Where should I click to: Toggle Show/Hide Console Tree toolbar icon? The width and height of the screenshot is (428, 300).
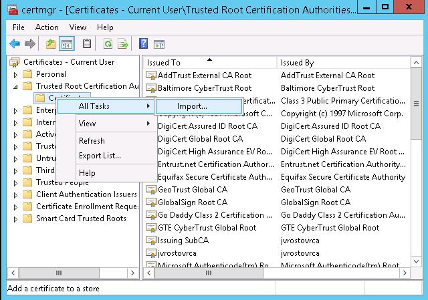coord(67,43)
